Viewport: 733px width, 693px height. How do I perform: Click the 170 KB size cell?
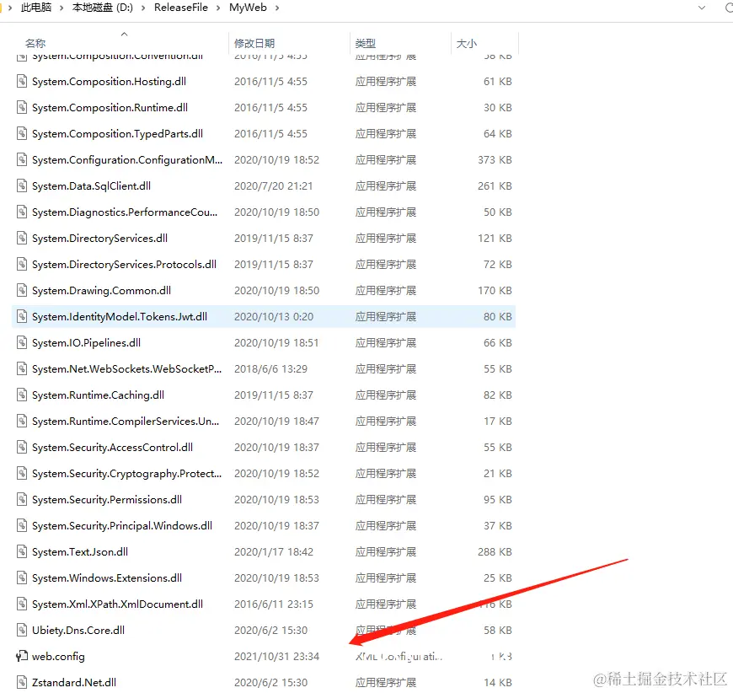[495, 291]
